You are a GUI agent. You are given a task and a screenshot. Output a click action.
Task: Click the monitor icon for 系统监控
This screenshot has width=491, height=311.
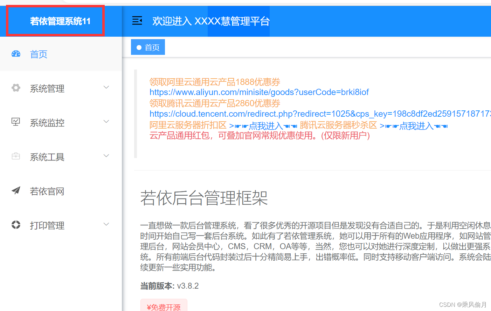click(16, 122)
